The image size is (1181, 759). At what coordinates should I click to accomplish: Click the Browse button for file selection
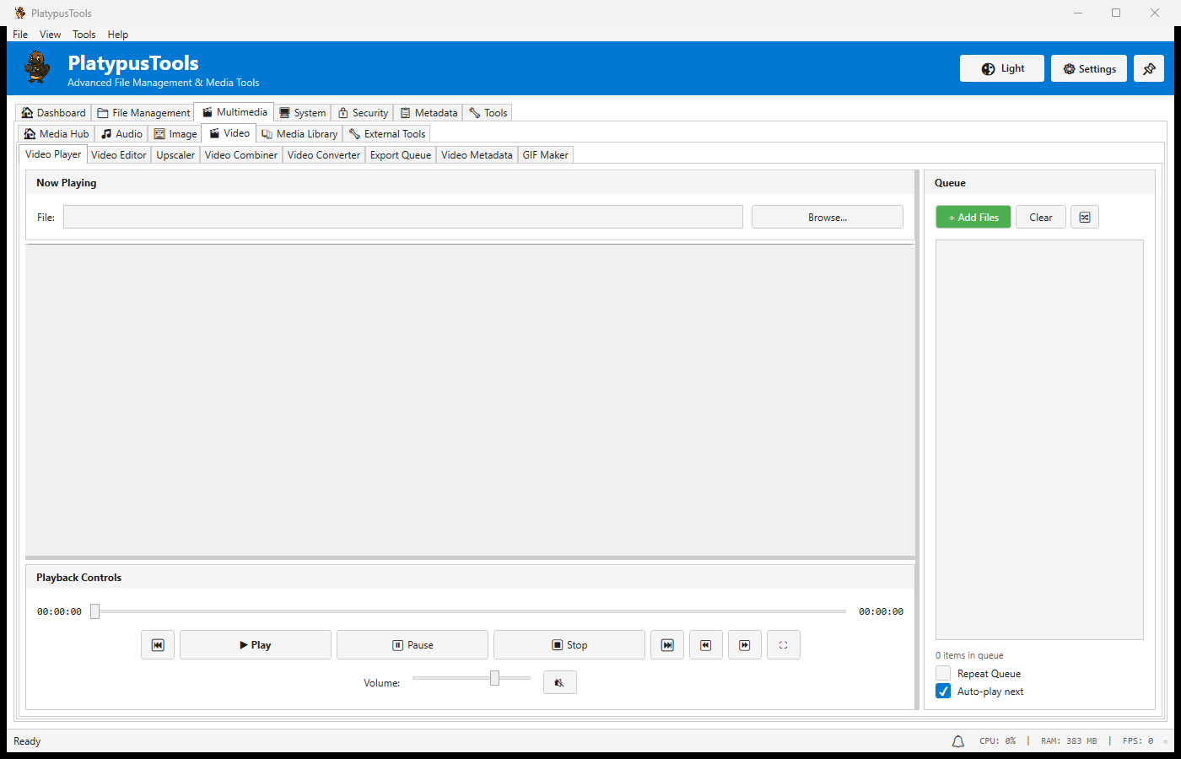pos(827,217)
